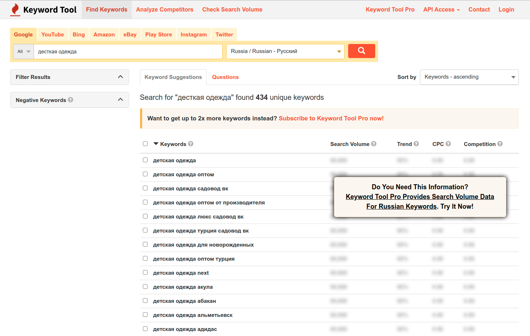This screenshot has width=530, height=336.
Task: Click the 'Keyword Tool' brand name
Action: click(50, 10)
